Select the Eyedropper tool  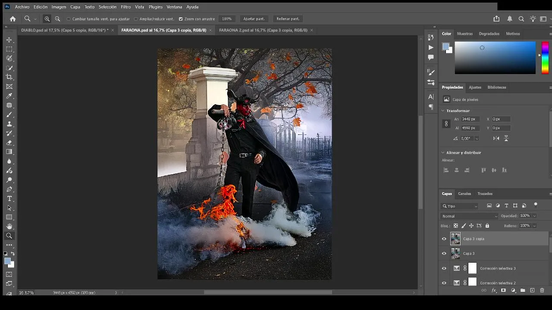9,96
